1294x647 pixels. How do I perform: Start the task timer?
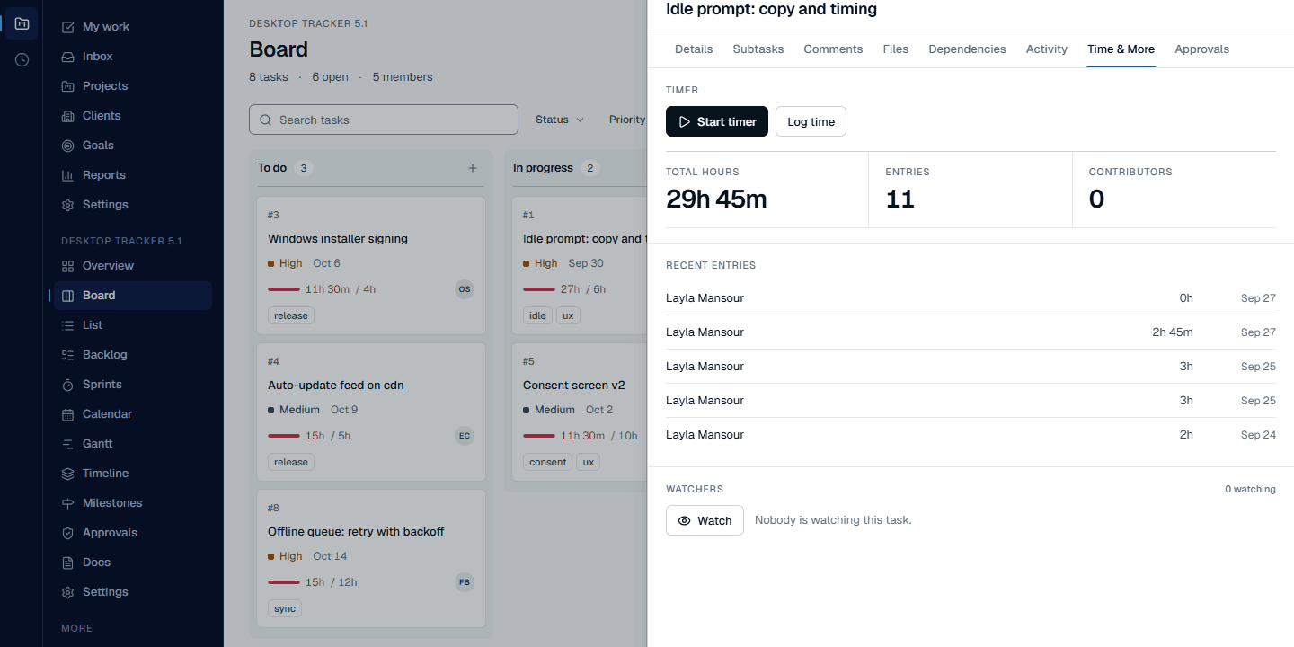(717, 121)
